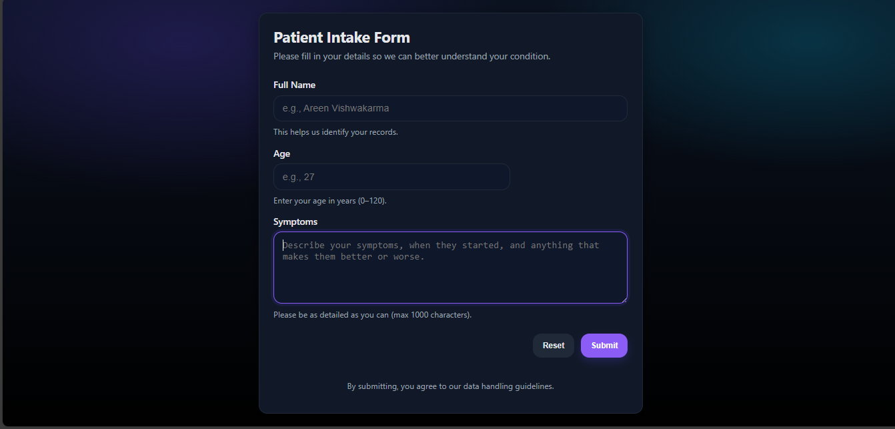
Task: Click the Full Name label
Action: (294, 85)
